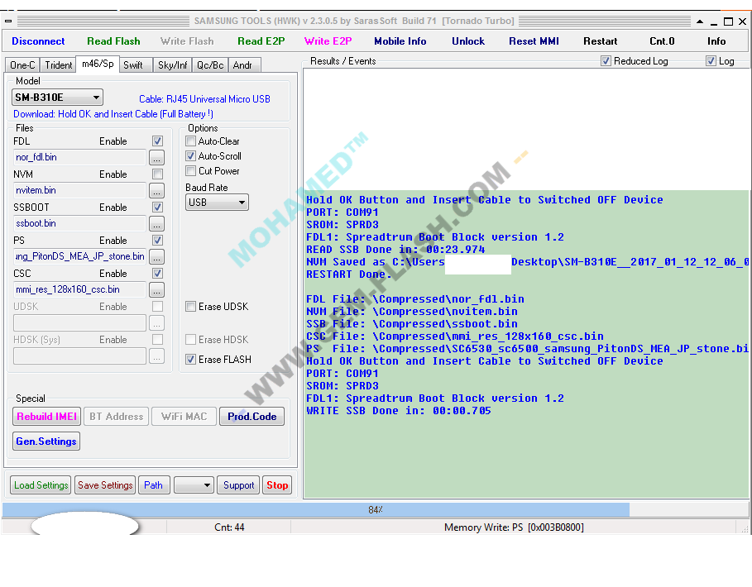Expand the USB Baud Rate dropdown
Viewport: 752px width, 587px height.
click(217, 203)
